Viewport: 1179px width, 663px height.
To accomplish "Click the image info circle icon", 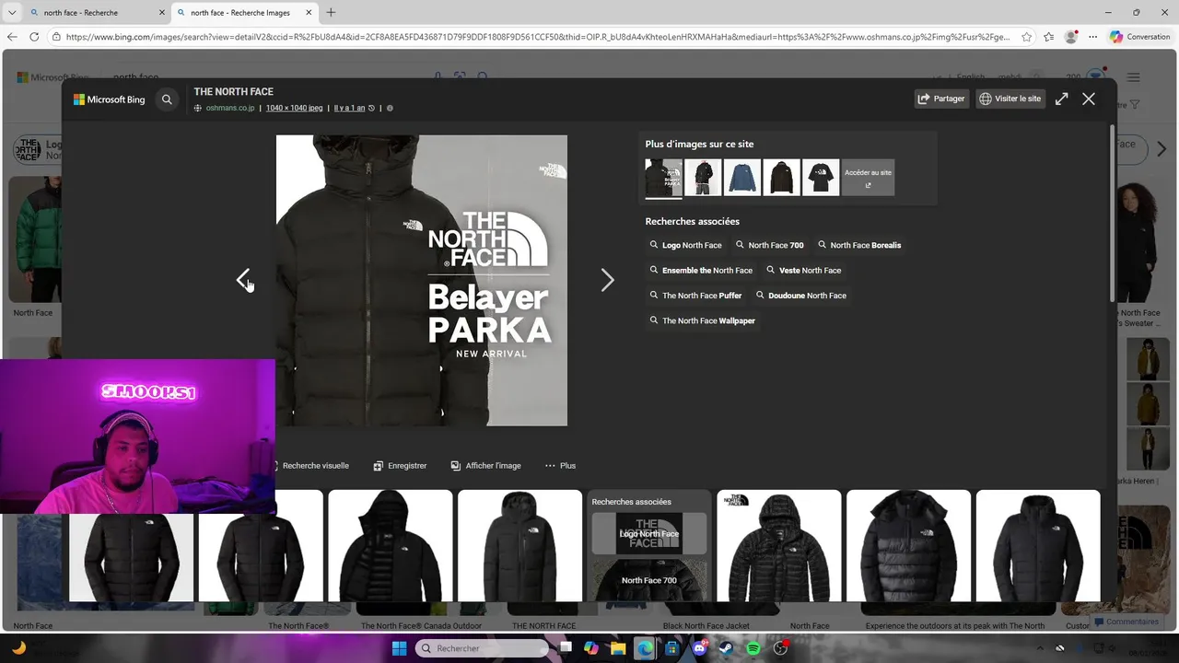I will (x=390, y=108).
